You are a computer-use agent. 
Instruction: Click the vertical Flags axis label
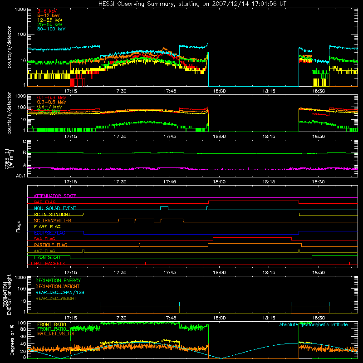(19, 226)
